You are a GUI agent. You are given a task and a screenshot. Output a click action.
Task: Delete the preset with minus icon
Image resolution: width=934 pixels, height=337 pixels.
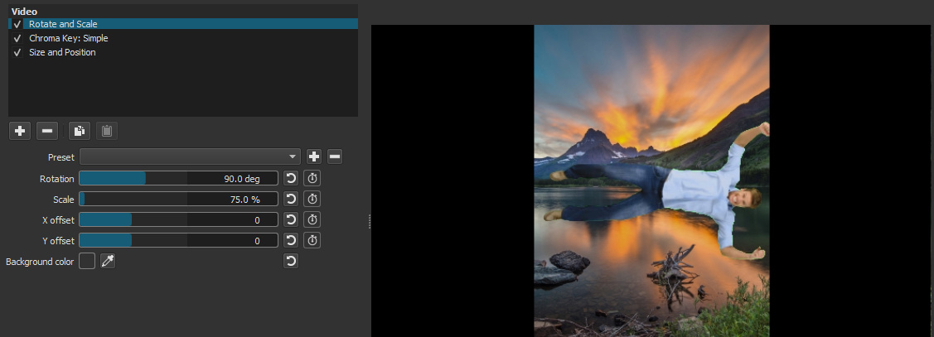[x=335, y=157]
